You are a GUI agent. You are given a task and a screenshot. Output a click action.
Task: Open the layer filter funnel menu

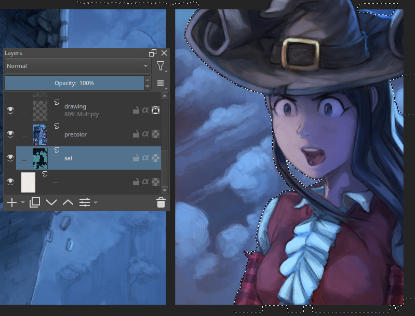coord(160,66)
